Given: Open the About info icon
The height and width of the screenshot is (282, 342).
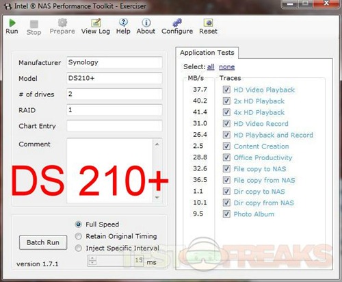Looking at the screenshot, I should coord(146,23).
